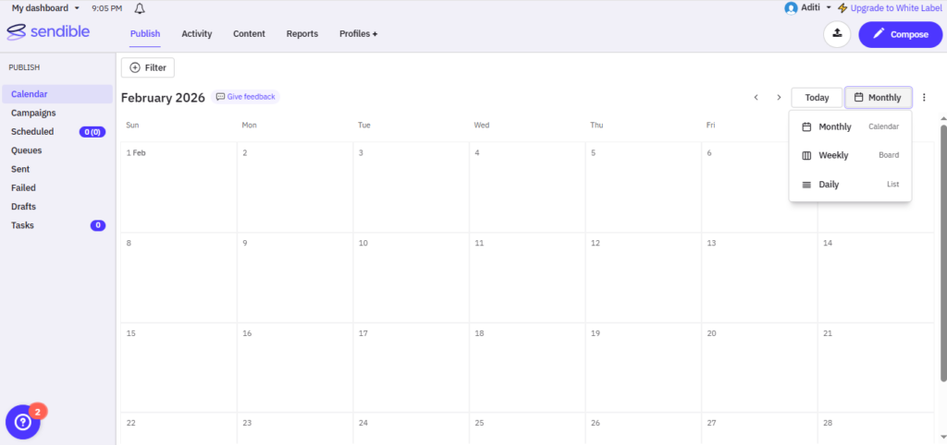Click the Sendible logo
This screenshot has height=445, width=947.
[48, 32]
